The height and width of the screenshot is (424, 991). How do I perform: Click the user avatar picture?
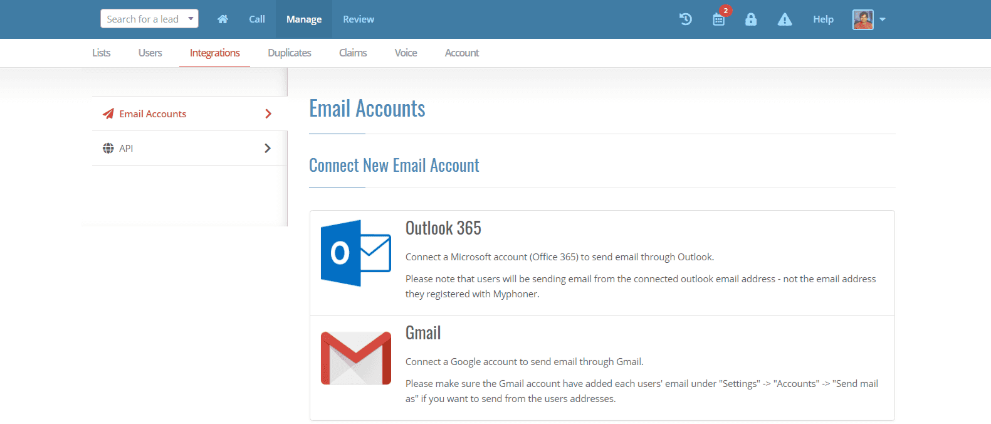click(863, 19)
